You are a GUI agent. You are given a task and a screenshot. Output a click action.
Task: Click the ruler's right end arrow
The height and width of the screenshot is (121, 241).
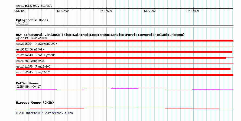pyautogui.click(x=232, y=9)
